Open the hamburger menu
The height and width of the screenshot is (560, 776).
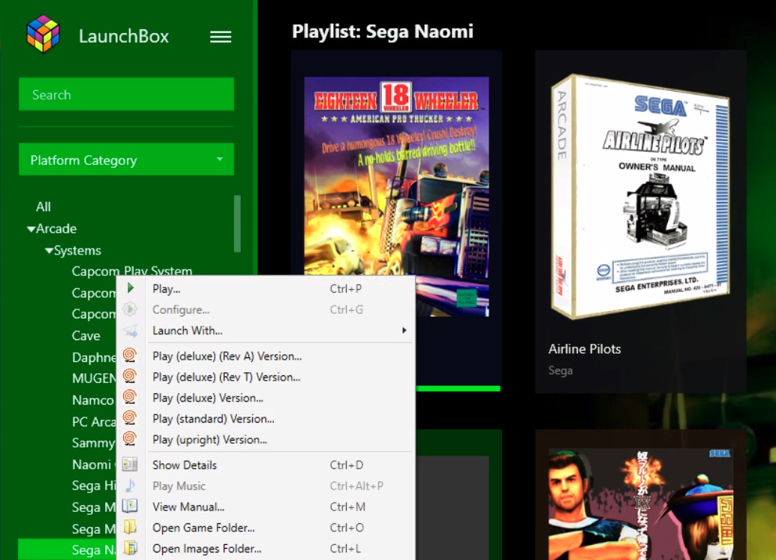point(221,37)
